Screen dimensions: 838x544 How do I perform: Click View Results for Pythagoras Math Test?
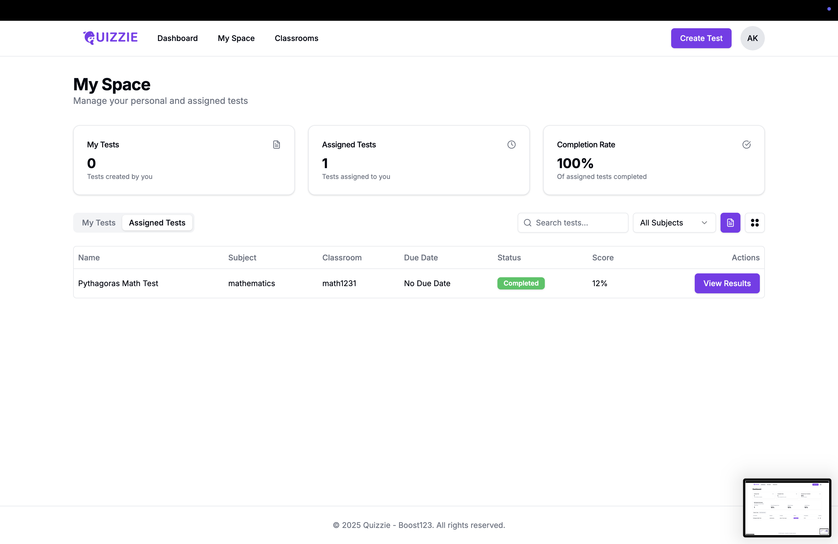727,283
